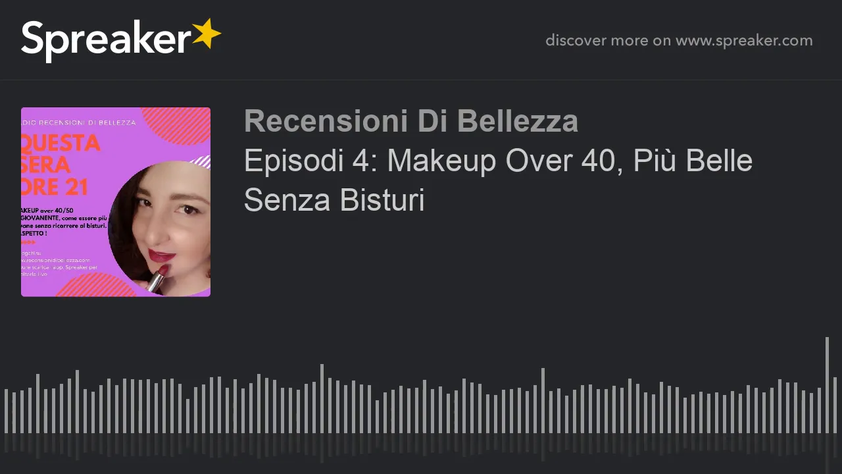Click the MAKEUP over 40/50 cover caption
The height and width of the screenshot is (474, 842).
pos(47,211)
